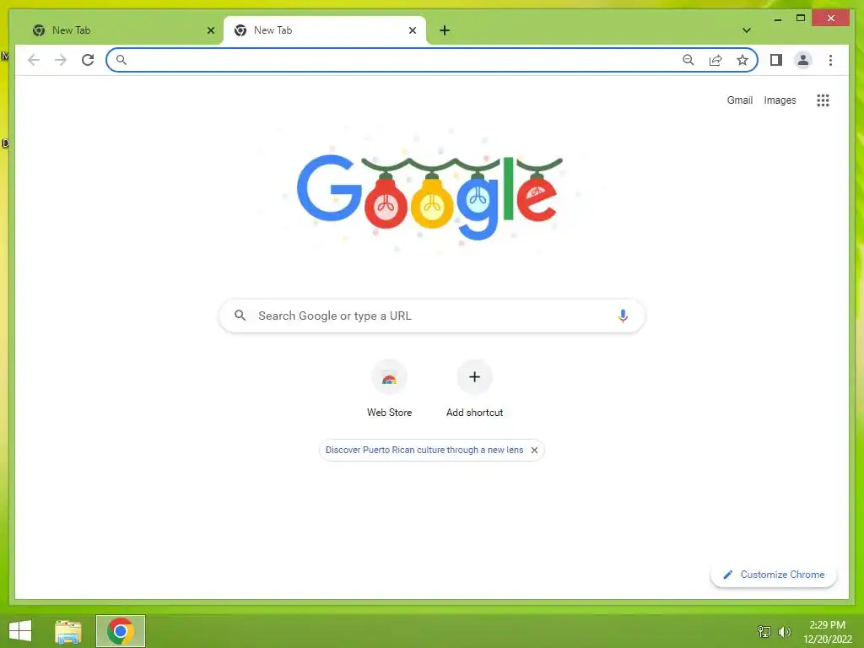Screen dimensions: 864x648
Task: Open Images link
Action: point(780,100)
